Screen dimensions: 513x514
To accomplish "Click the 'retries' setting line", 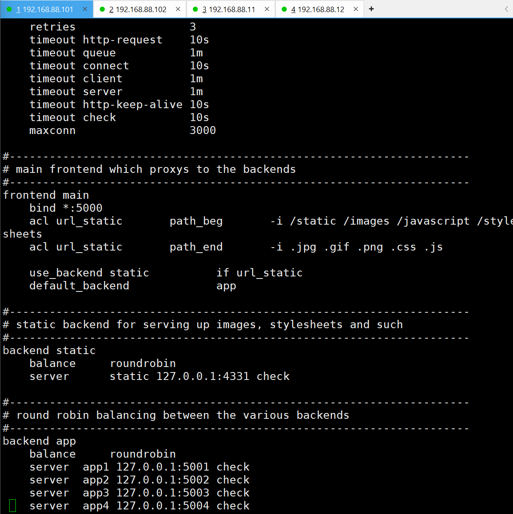I will pos(113,27).
